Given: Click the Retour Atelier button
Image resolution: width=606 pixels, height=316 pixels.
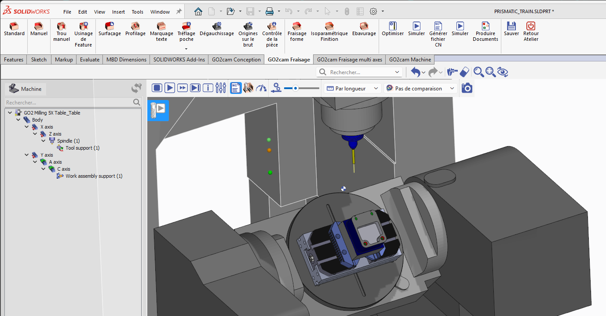Looking at the screenshot, I should 531,32.
